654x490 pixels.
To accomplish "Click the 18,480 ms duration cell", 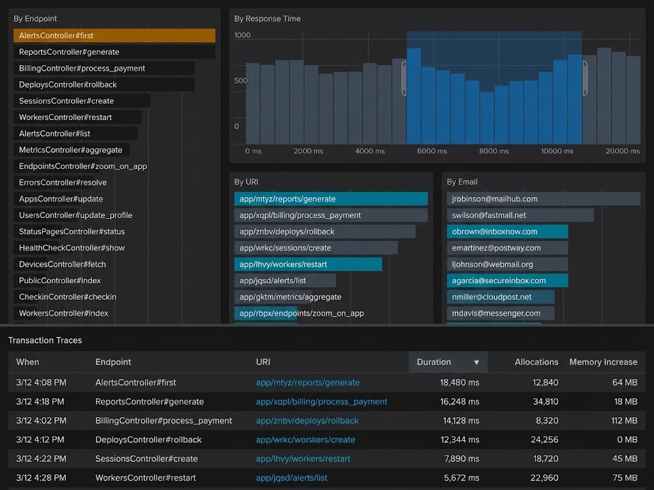I will tap(460, 383).
